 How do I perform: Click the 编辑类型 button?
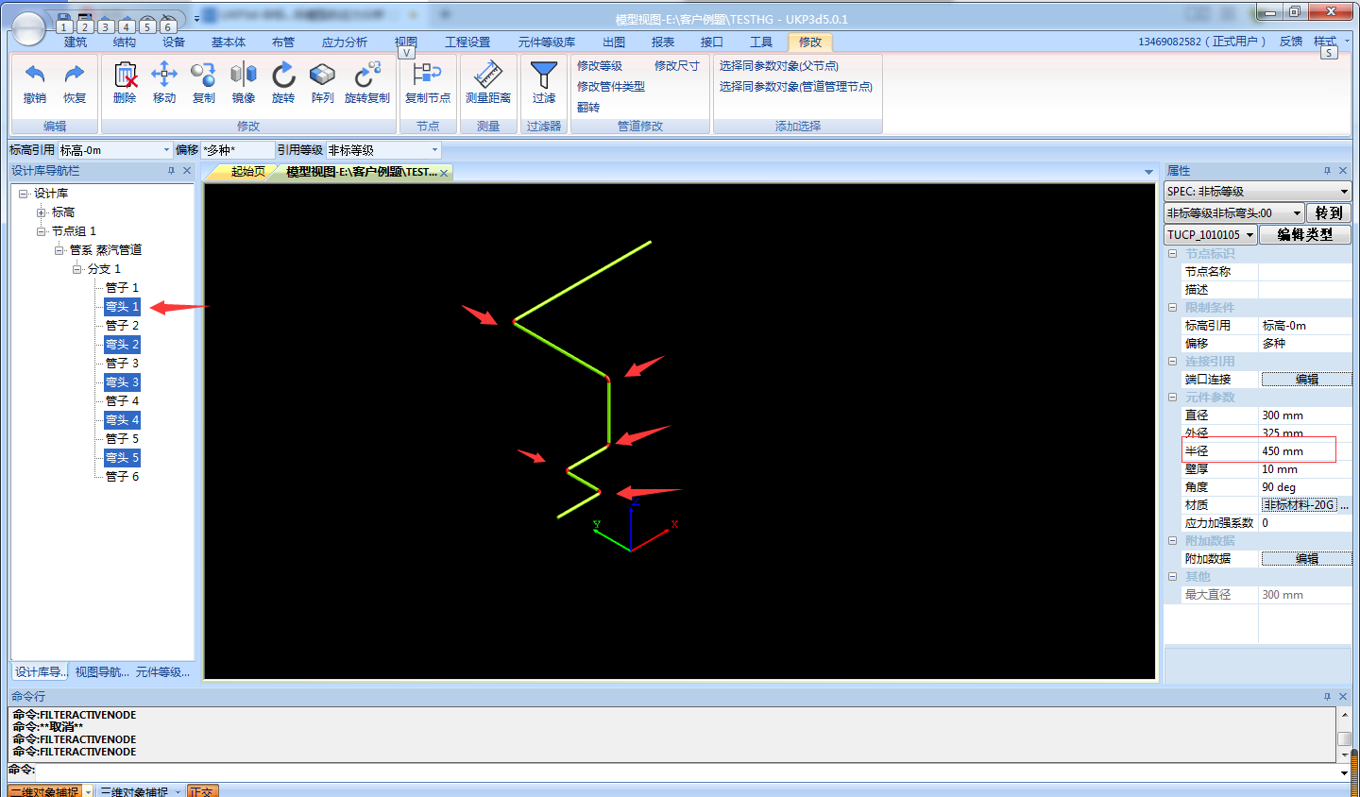[1304, 235]
